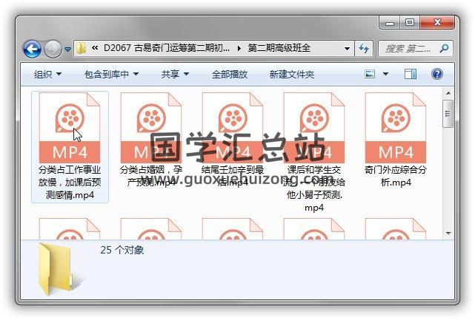Click the Back navigation arrow button
This screenshot has height=320, width=475.
click(x=32, y=49)
